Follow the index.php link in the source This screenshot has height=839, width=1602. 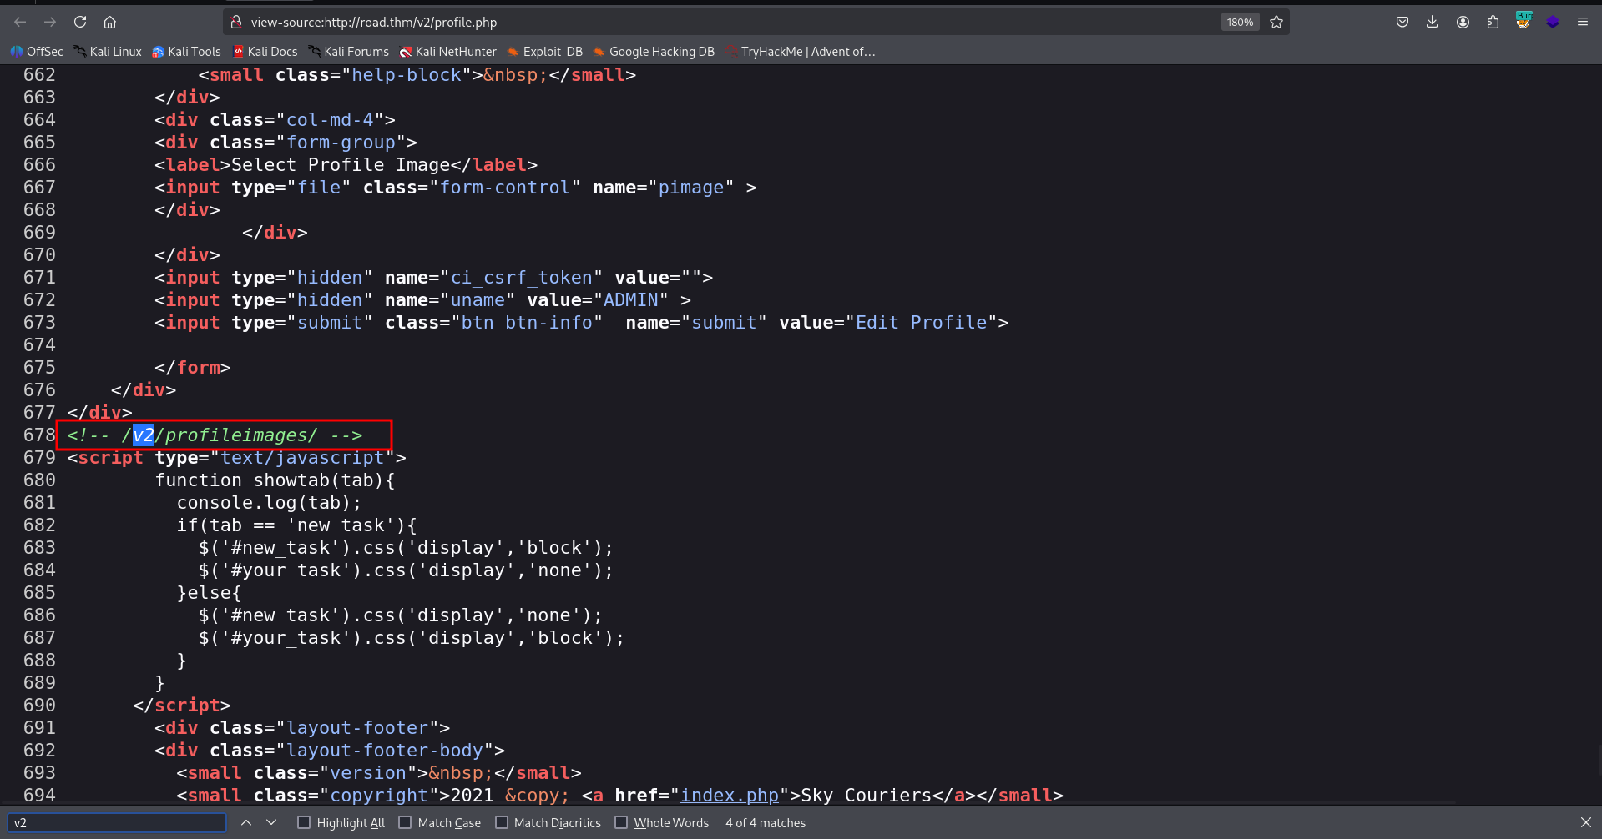(x=729, y=795)
